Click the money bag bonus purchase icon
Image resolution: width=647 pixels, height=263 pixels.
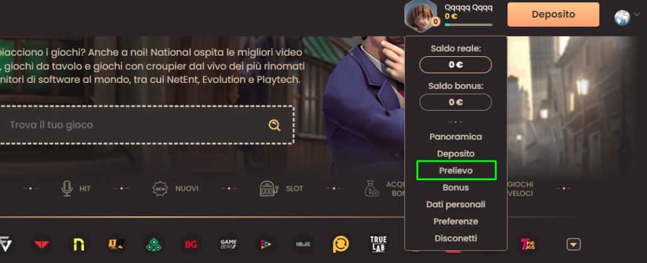[372, 188]
